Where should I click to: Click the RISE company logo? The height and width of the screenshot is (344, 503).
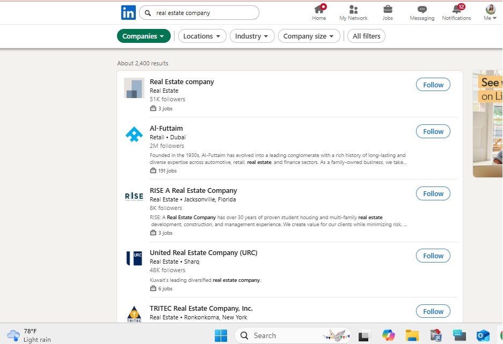[134, 196]
